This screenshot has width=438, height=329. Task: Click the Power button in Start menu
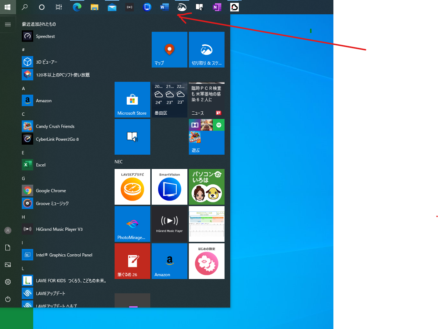click(8, 299)
